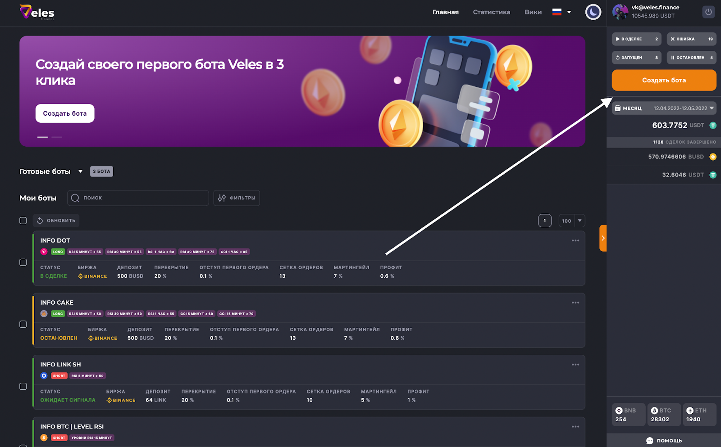Open INFO CAKE bot options menu

575,303
